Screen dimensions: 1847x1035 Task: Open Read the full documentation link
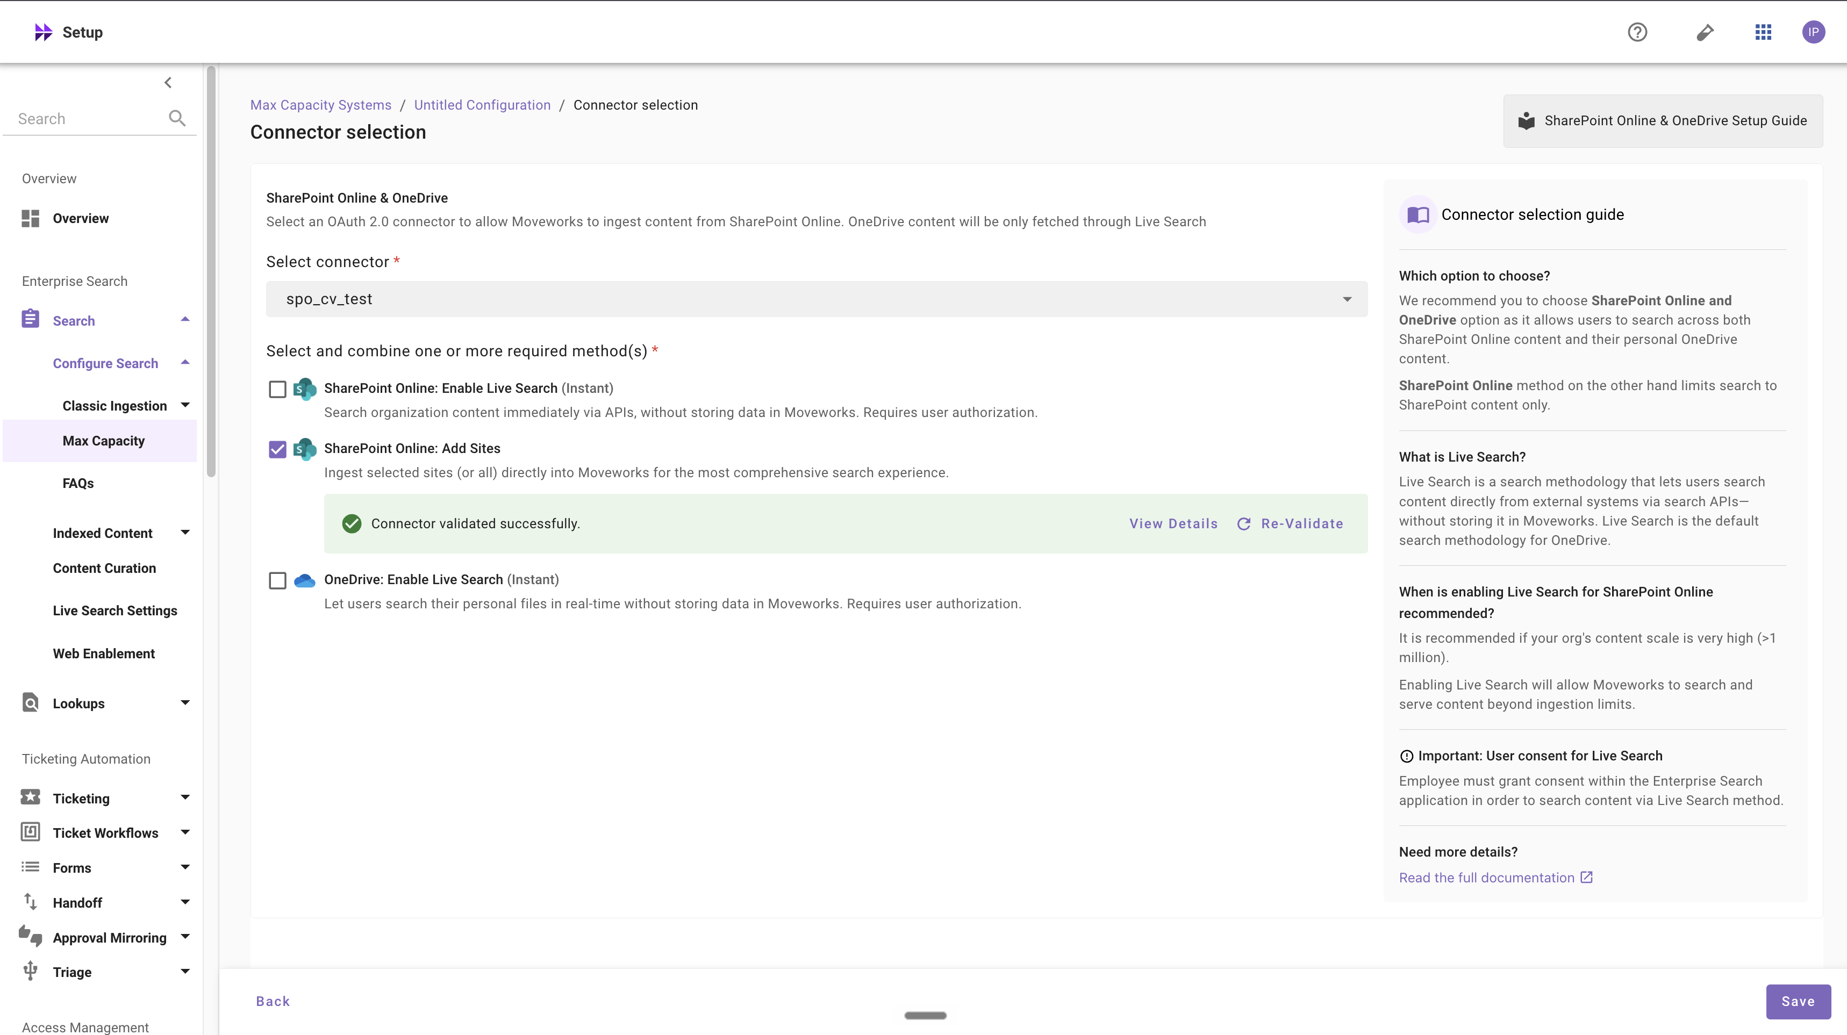[x=1486, y=878]
